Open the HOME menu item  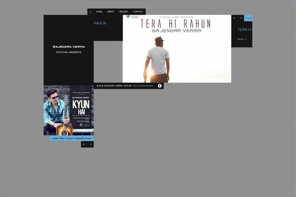99,12
